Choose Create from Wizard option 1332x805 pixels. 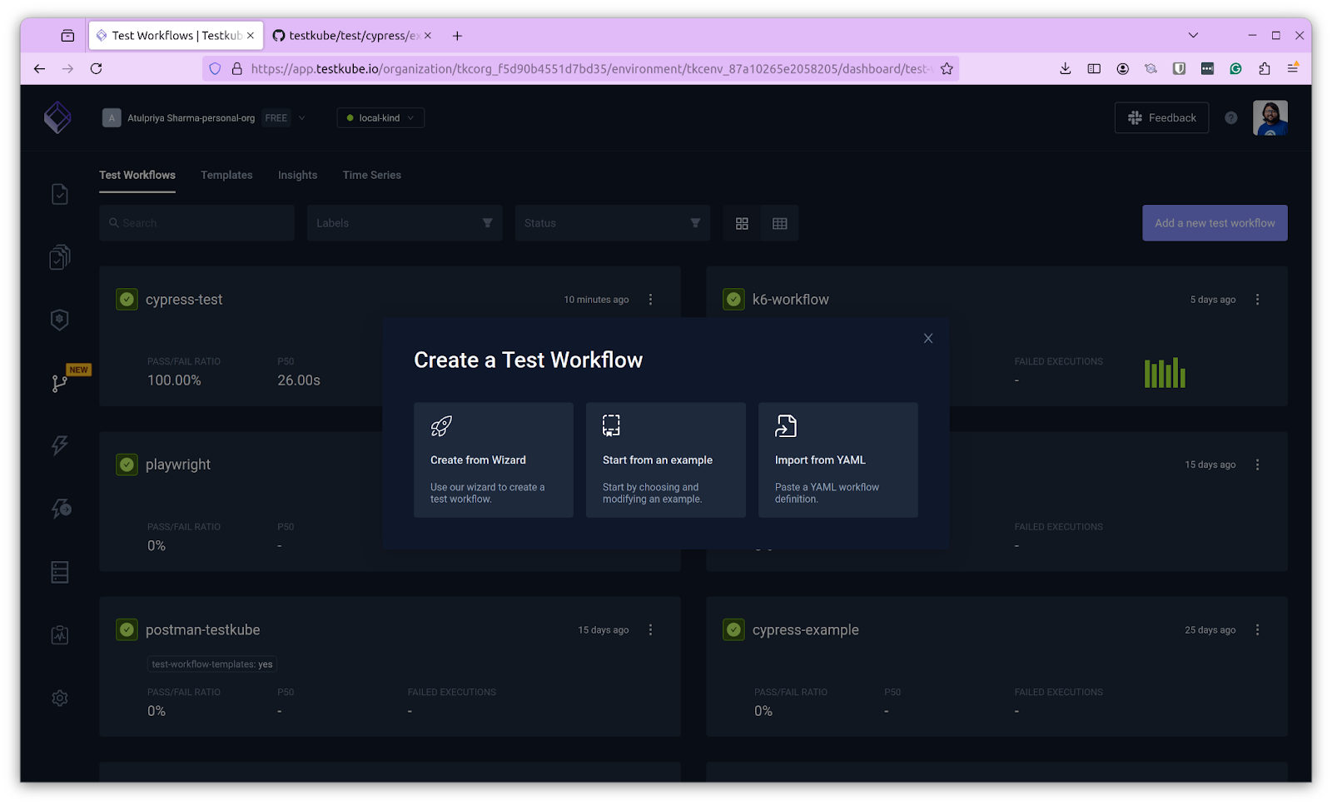point(494,460)
